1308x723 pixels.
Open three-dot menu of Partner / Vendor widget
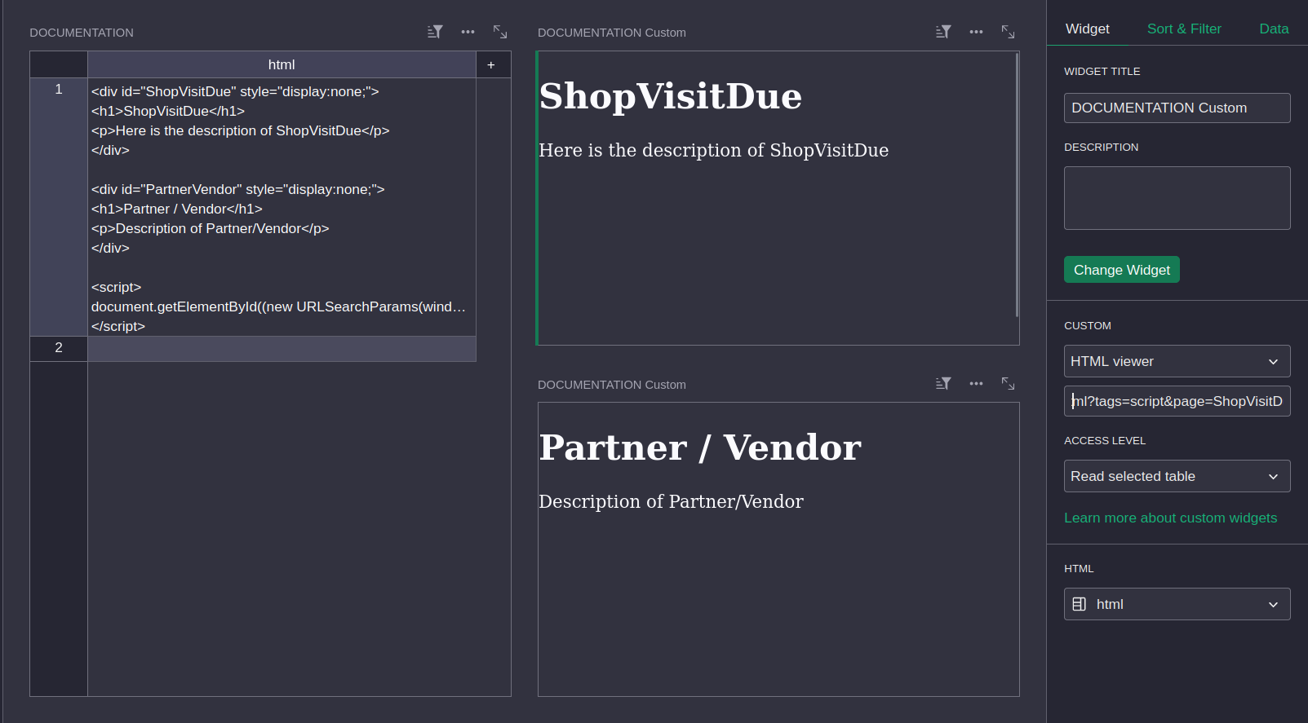click(976, 384)
